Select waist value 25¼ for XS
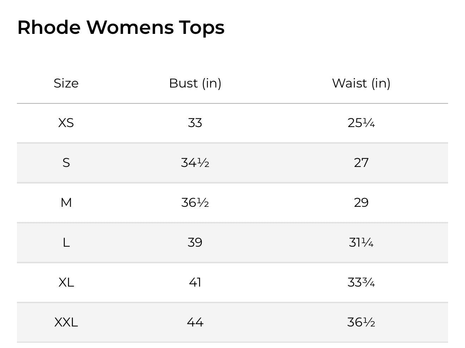Screen dimensions: 465x348 [361, 123]
